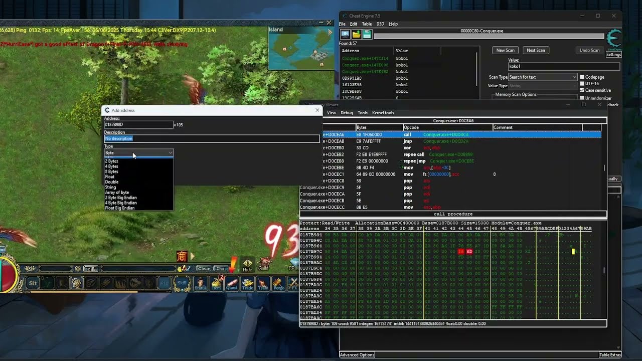Viewport: 642px width, 361px height.
Task: Click the Hide icon in game
Action: coord(247,265)
